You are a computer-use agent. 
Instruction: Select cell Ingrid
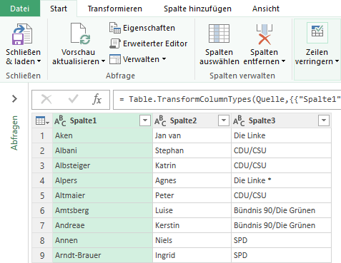[192, 255]
